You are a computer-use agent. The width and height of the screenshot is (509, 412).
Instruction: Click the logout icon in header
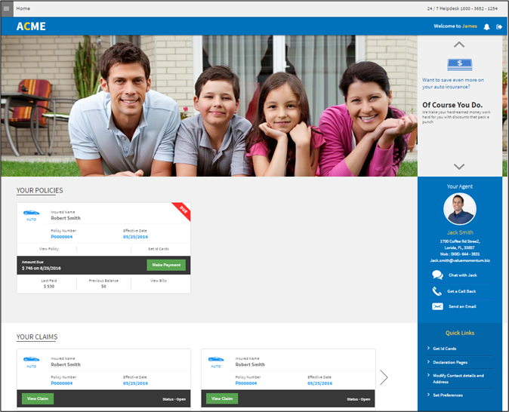[499, 26]
